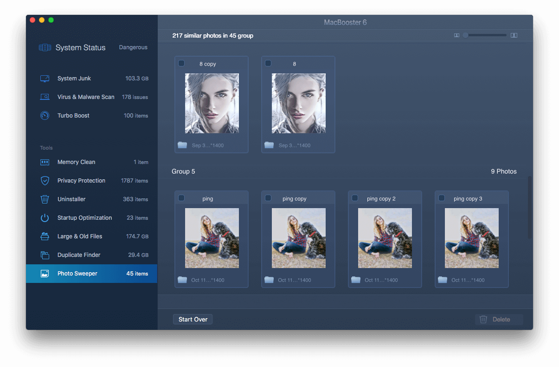The image size is (559, 367).
Task: Open System Status overview icon
Action: [x=45, y=47]
